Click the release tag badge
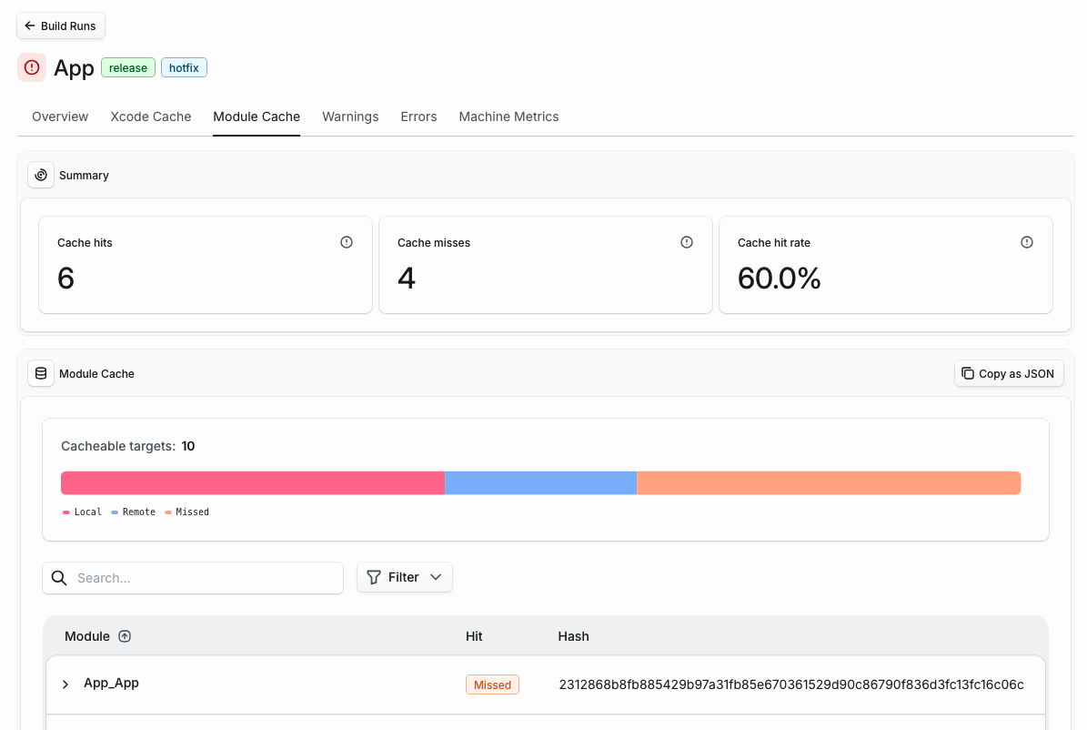The width and height of the screenshot is (1087, 730). [x=128, y=68]
